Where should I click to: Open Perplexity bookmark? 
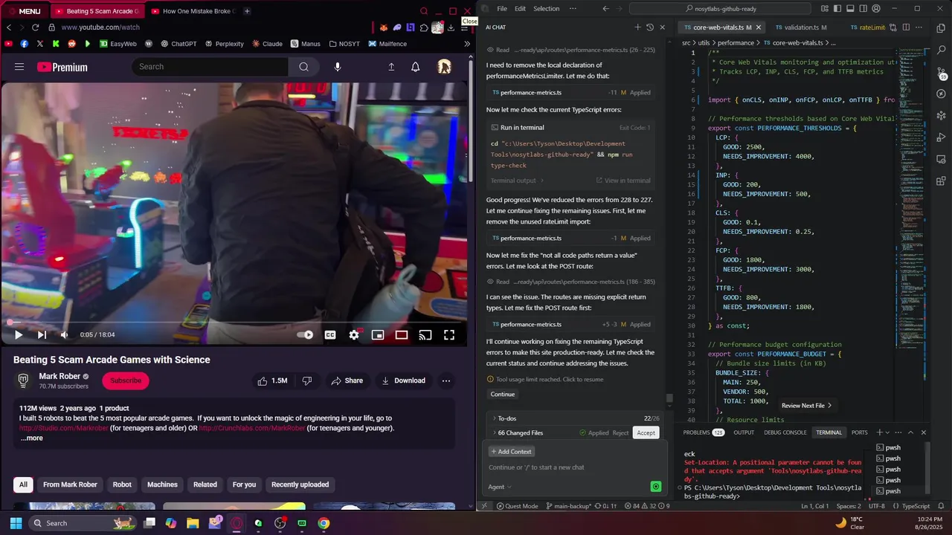pyautogui.click(x=224, y=44)
